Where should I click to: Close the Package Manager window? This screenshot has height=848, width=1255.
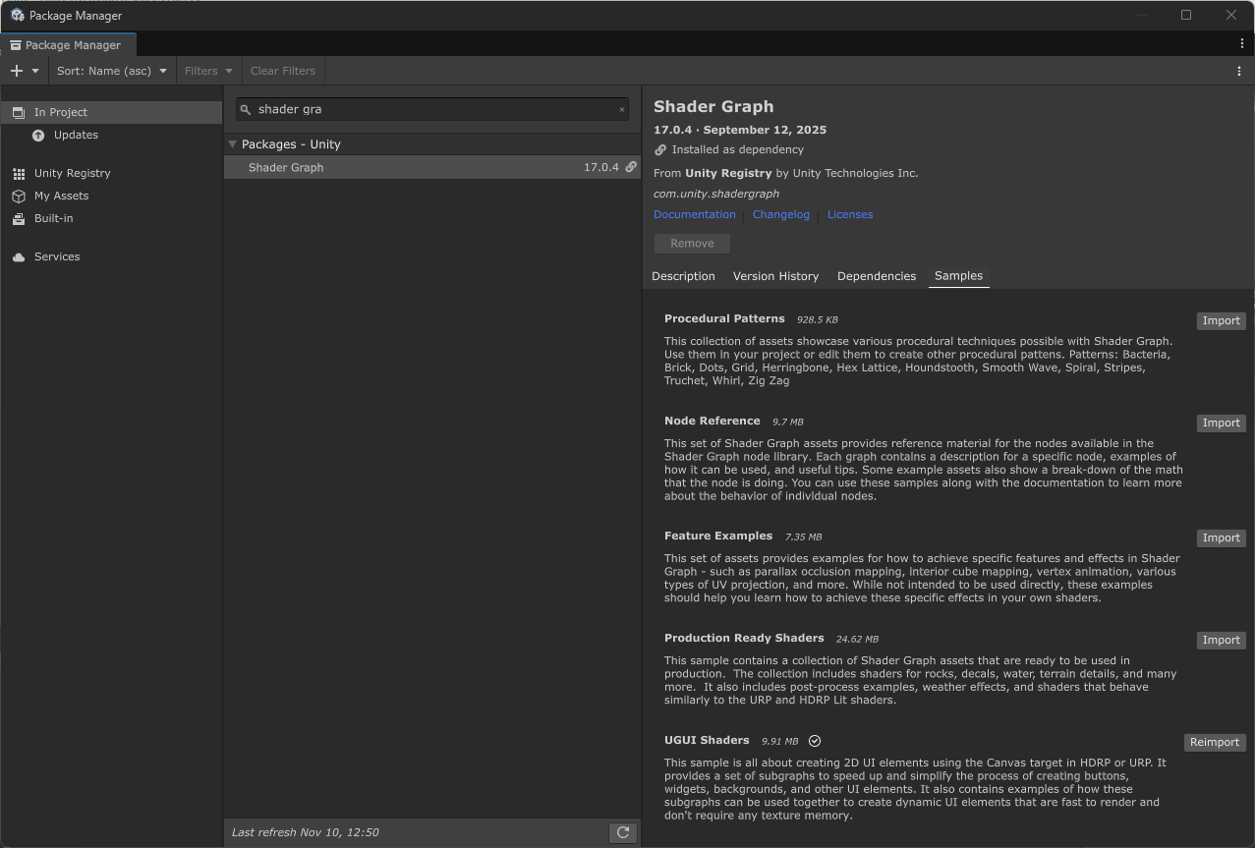1230,15
